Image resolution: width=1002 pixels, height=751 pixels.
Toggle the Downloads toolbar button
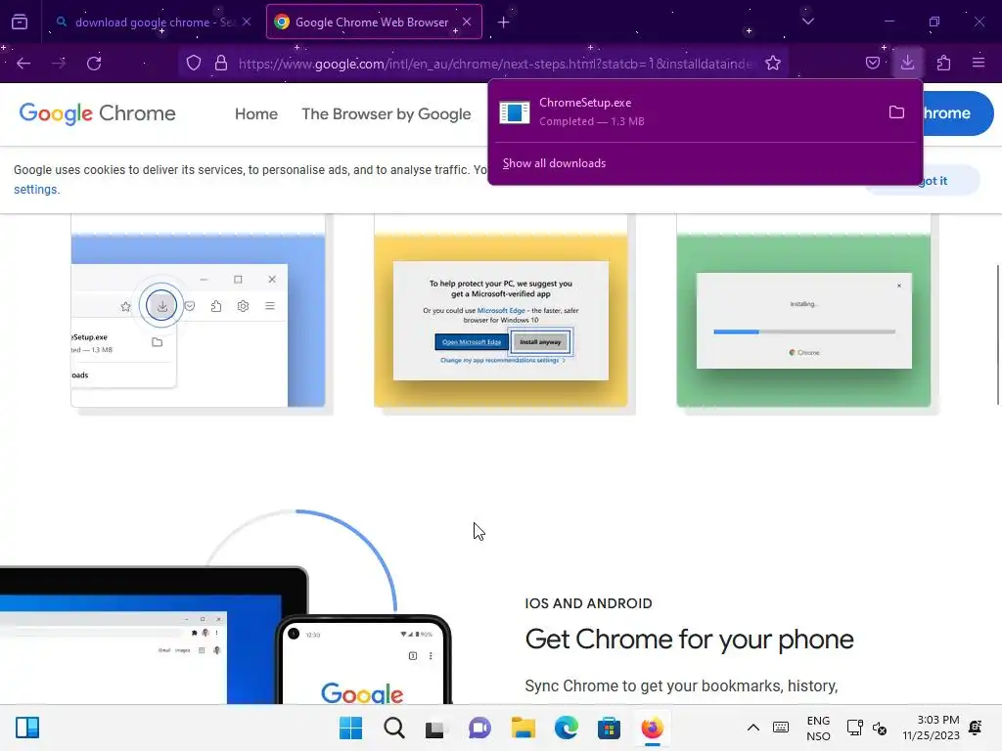(x=907, y=63)
